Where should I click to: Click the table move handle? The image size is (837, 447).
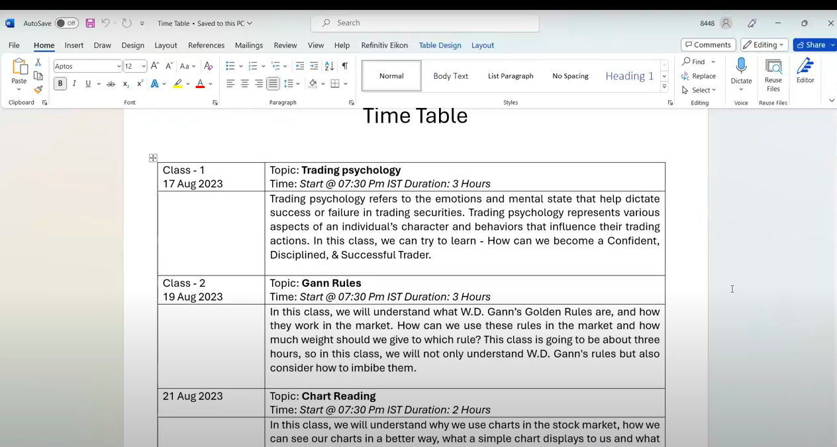[153, 158]
